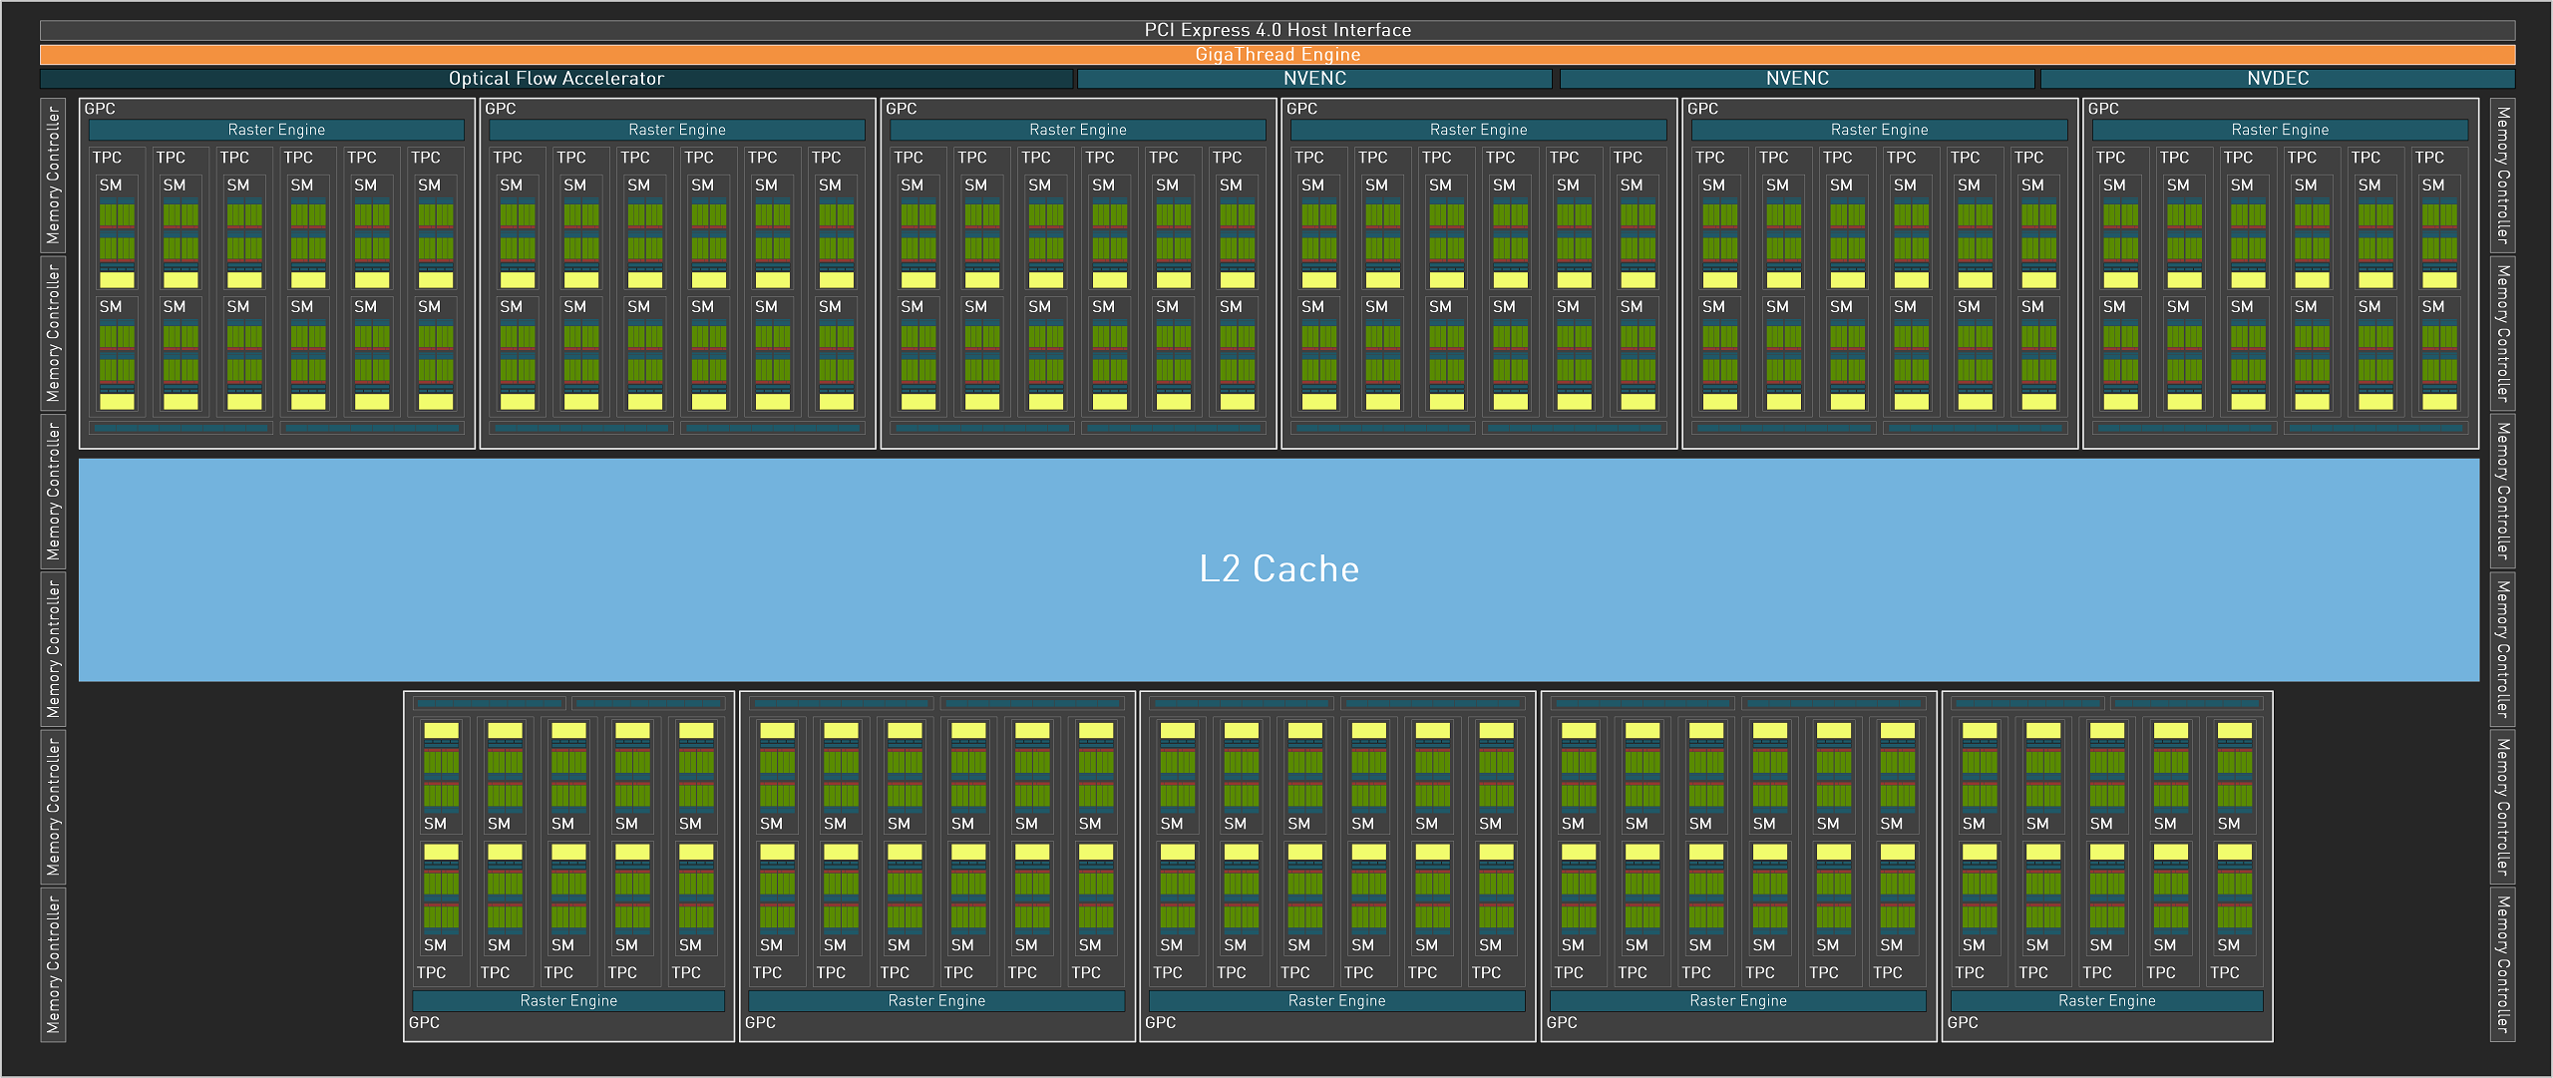The width and height of the screenshot is (2553, 1078).
Task: Click the Optical Flow Accelerator block
Action: coord(555,79)
